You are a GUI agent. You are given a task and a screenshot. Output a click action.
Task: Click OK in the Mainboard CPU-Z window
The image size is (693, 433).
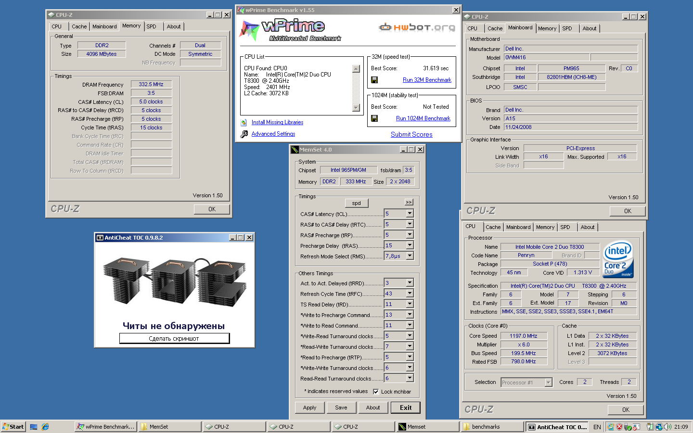coord(628,211)
